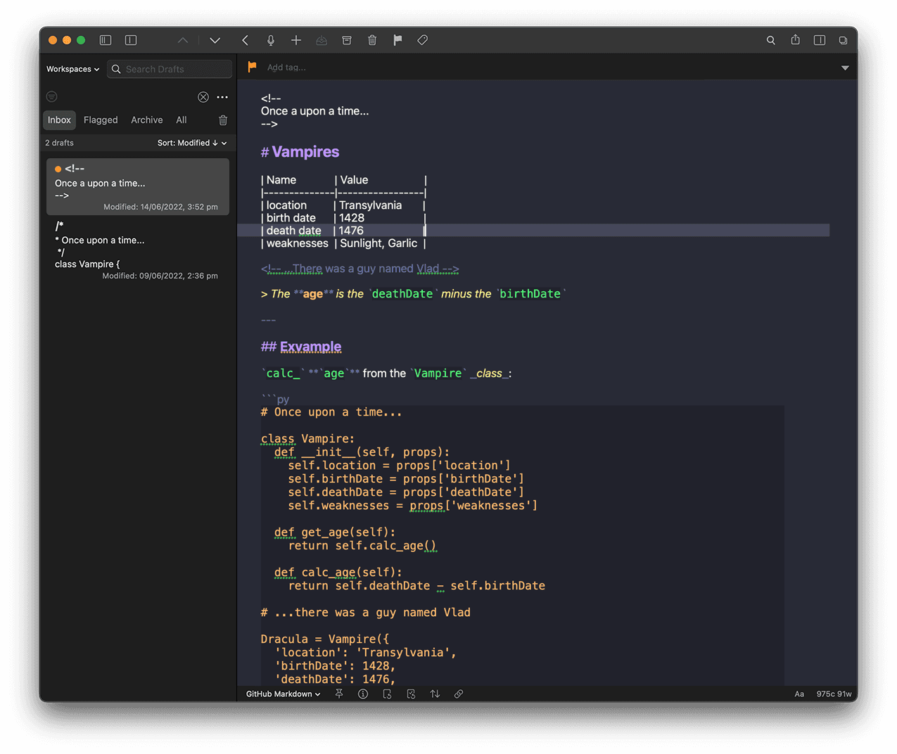Toggle the preview split view panel

coord(819,40)
